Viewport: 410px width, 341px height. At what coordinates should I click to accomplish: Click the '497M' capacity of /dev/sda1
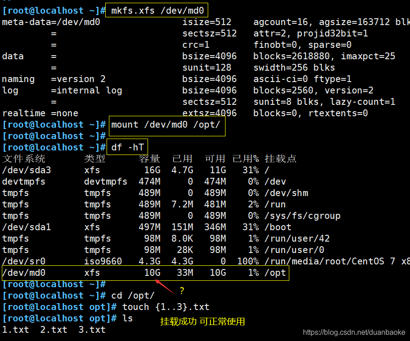point(149,227)
